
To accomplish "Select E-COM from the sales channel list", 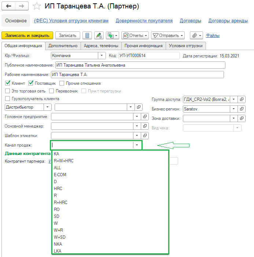I will coord(60,175).
